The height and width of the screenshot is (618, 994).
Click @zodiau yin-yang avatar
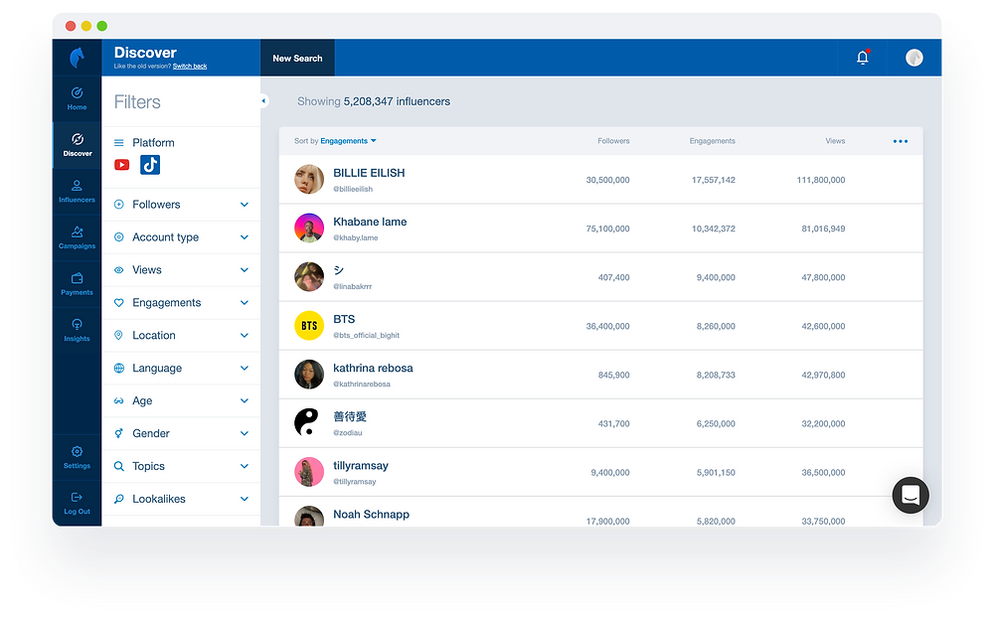pos(309,423)
